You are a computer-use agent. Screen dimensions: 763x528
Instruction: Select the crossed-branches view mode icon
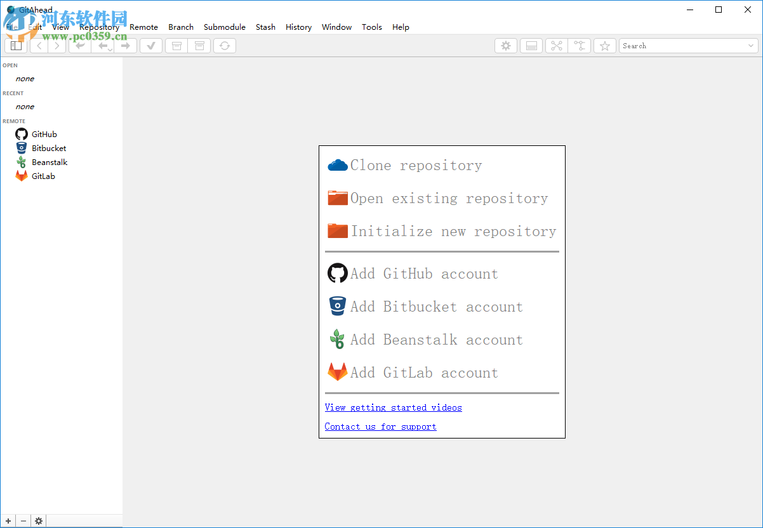[557, 46]
